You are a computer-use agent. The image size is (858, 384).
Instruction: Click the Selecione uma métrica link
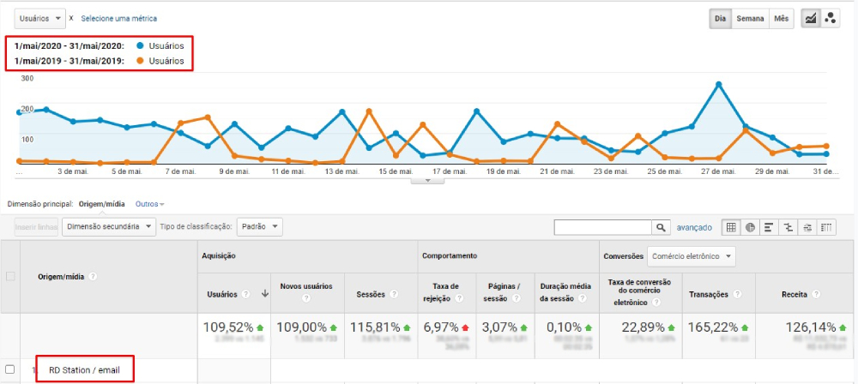click(x=118, y=18)
